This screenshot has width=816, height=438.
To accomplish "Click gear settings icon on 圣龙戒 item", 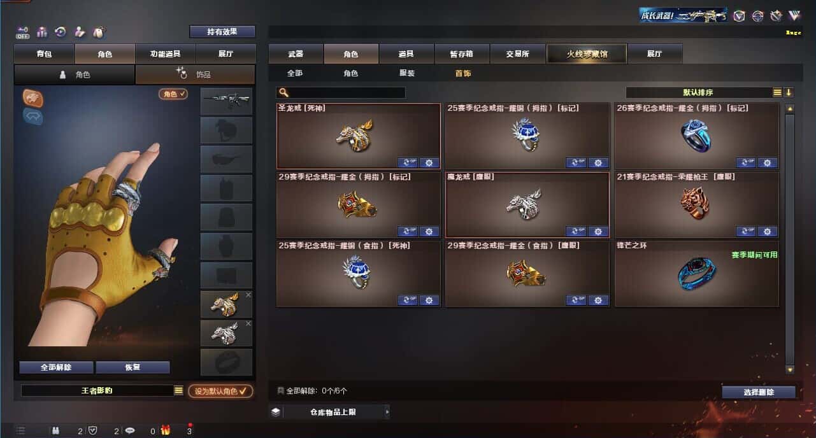I will [429, 162].
